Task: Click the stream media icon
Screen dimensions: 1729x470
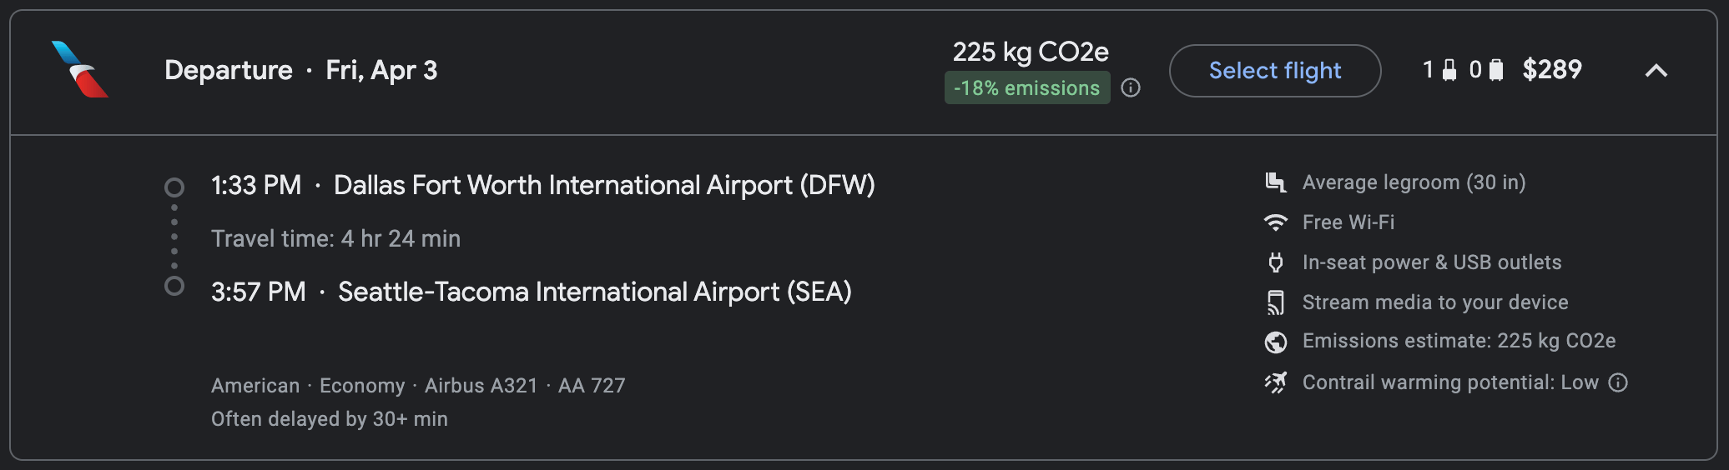Action: [x=1275, y=302]
